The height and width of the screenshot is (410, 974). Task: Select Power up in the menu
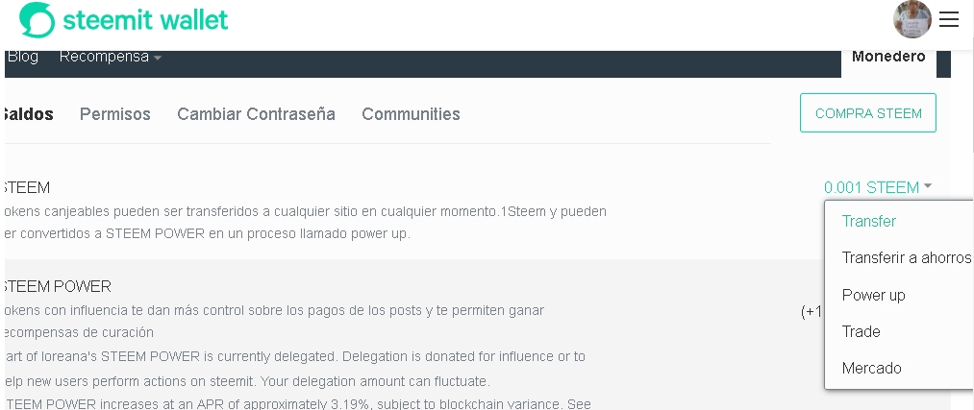click(x=873, y=295)
